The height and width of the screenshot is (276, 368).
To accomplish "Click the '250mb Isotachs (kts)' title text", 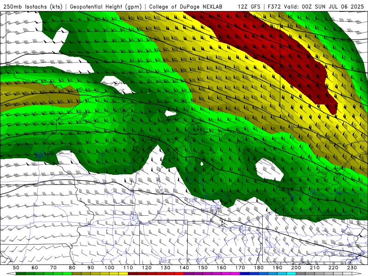I will [33, 6].
